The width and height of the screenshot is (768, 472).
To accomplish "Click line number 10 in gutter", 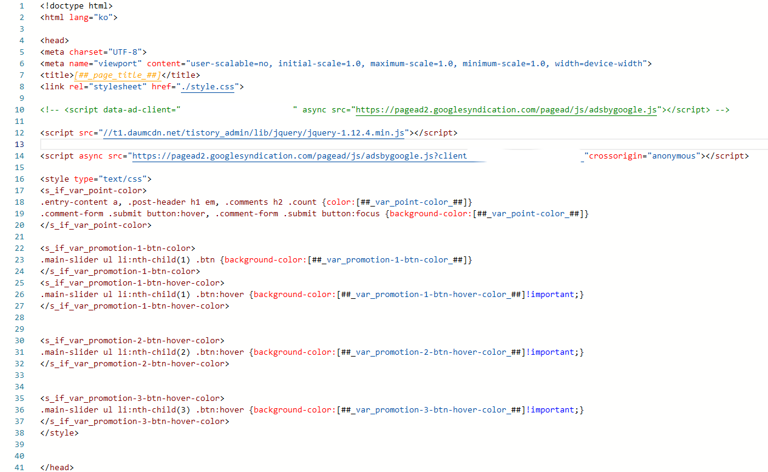I will point(20,109).
